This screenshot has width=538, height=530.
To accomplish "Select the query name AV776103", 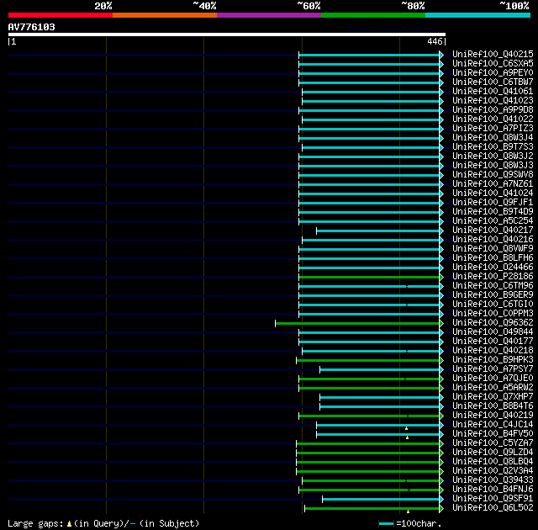I will 32,27.
